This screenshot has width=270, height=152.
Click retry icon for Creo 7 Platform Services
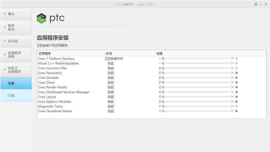tap(232, 59)
